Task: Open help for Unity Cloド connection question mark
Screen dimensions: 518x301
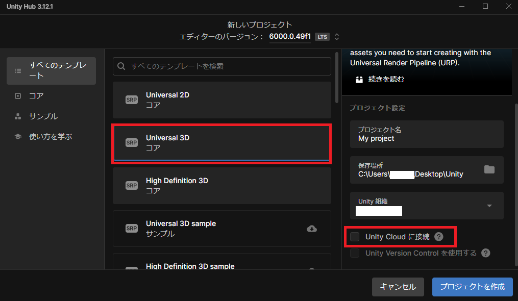Action: click(439, 237)
